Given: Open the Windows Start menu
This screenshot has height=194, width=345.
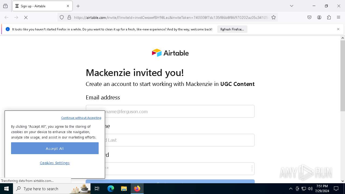Looking at the screenshot, I should pyautogui.click(x=6, y=189).
